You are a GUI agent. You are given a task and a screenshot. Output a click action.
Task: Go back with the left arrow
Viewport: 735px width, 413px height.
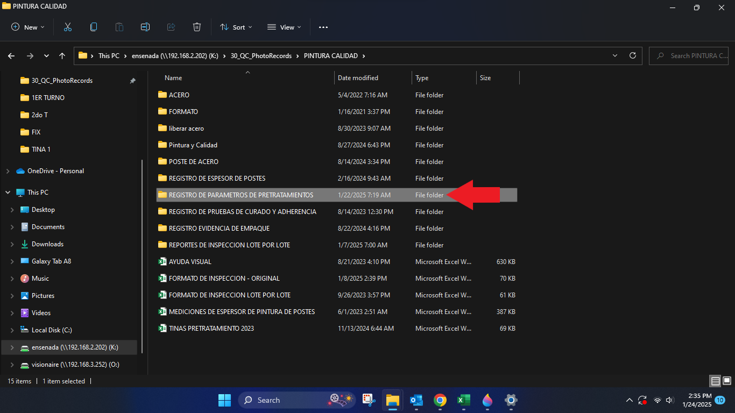pos(11,55)
